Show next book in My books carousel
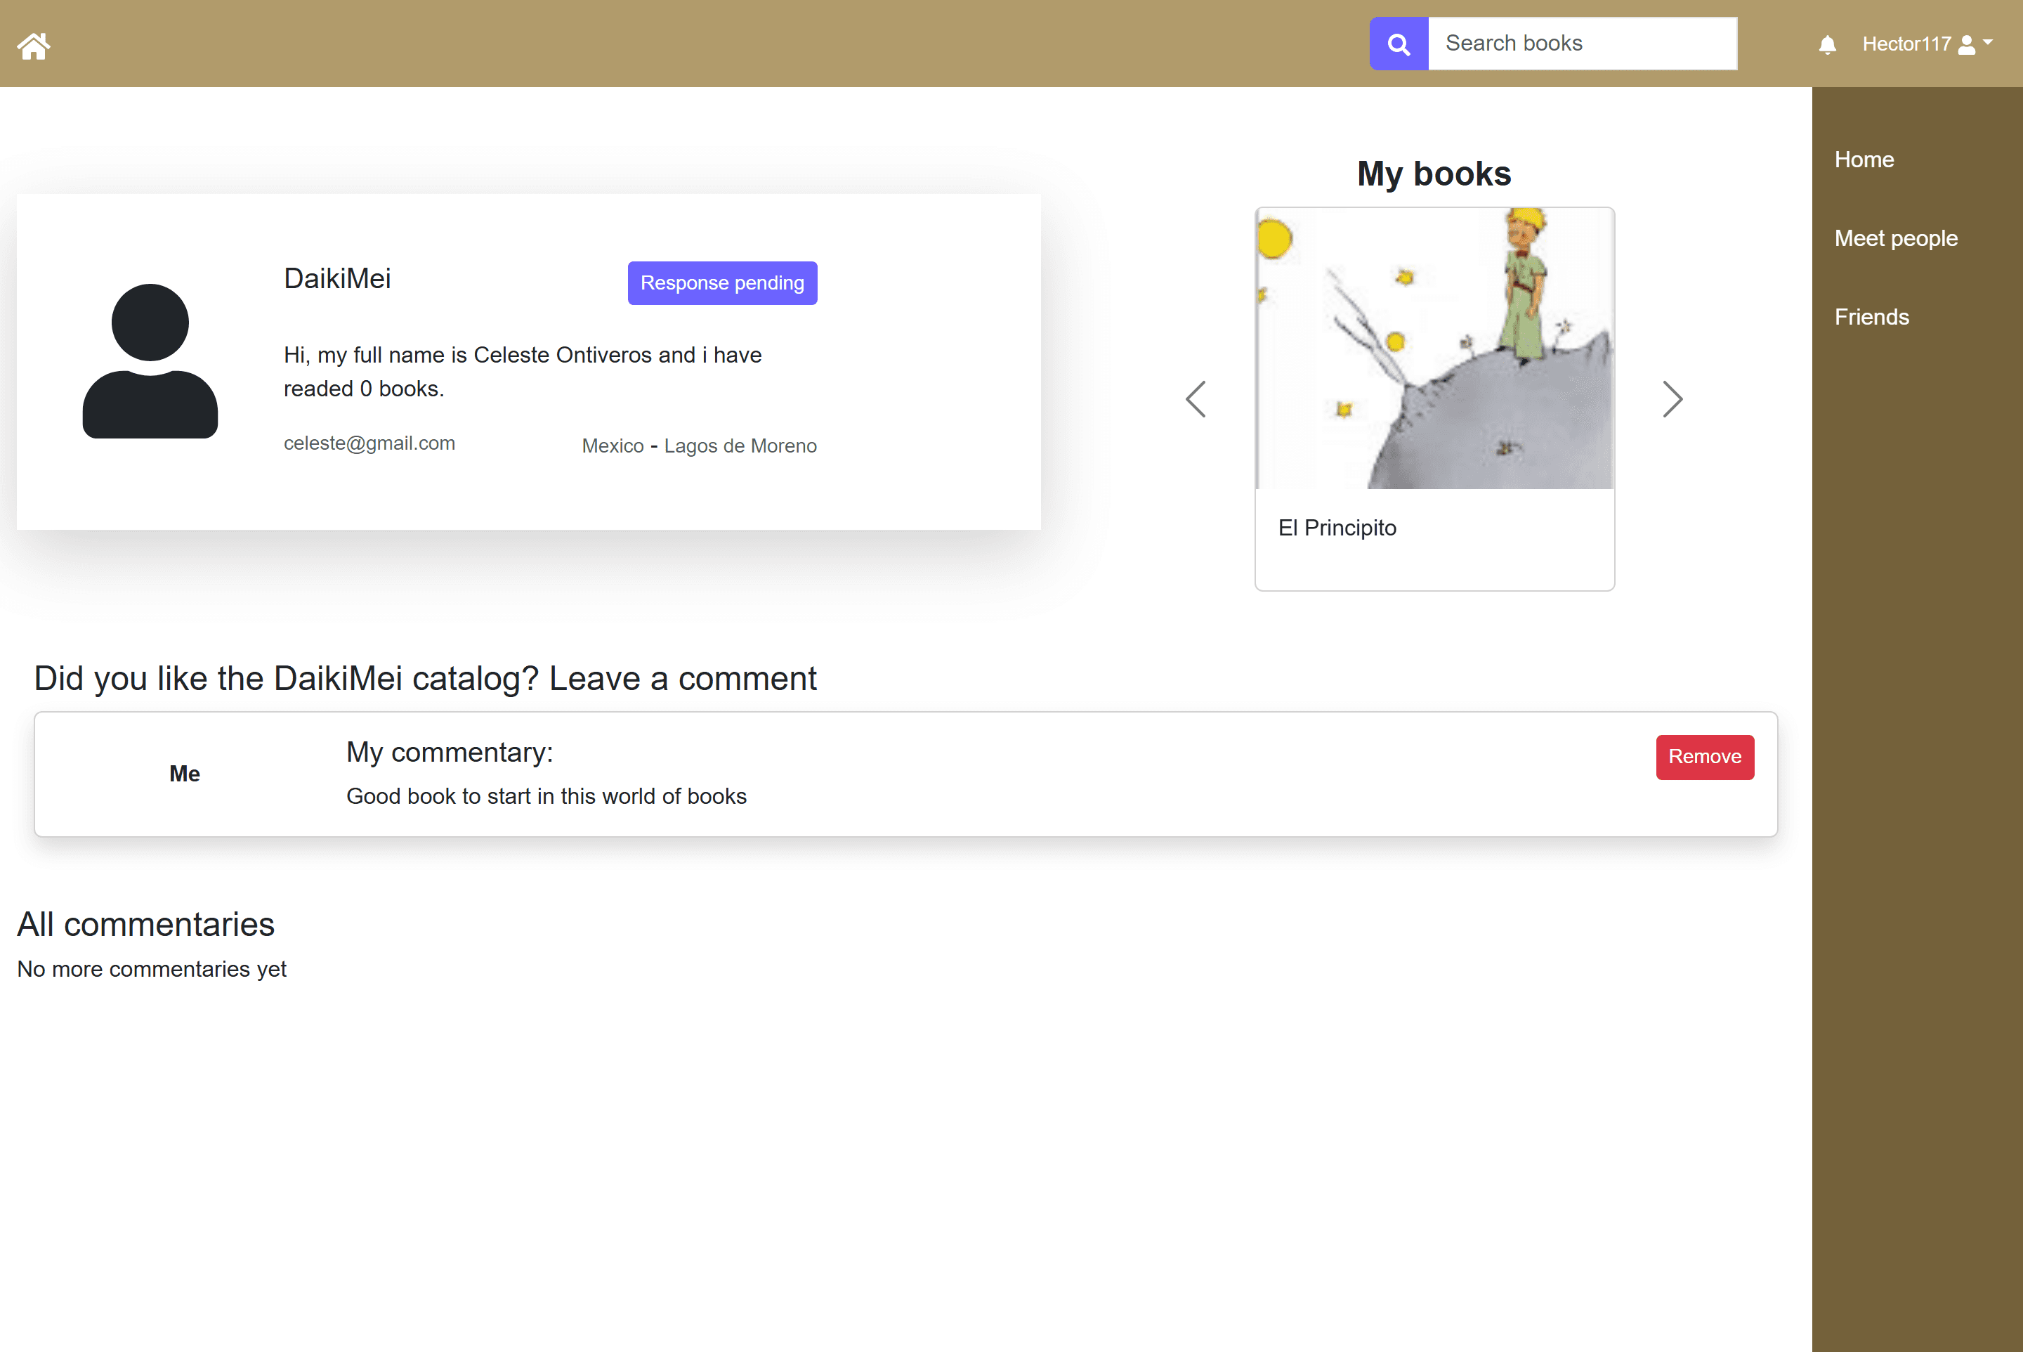2023x1352 pixels. tap(1672, 399)
